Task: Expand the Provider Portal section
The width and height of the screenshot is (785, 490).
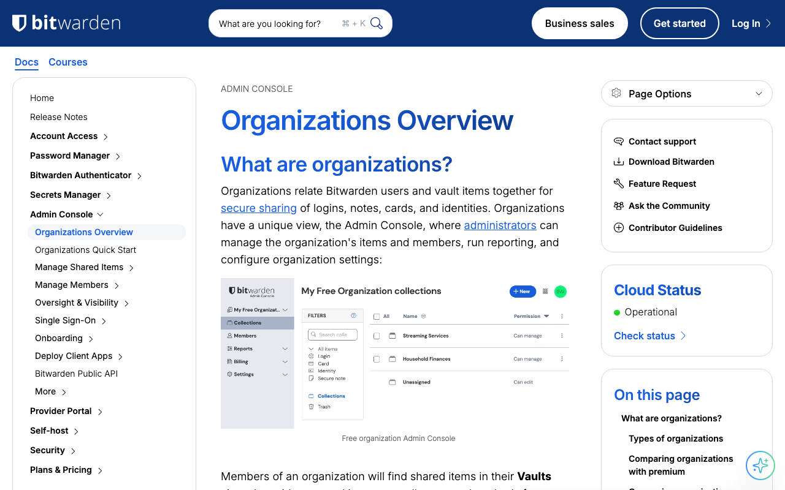Action: (100, 412)
